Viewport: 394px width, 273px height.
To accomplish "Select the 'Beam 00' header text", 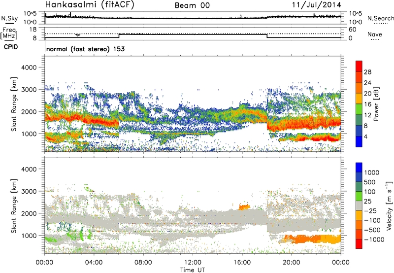I will pos(192,5).
